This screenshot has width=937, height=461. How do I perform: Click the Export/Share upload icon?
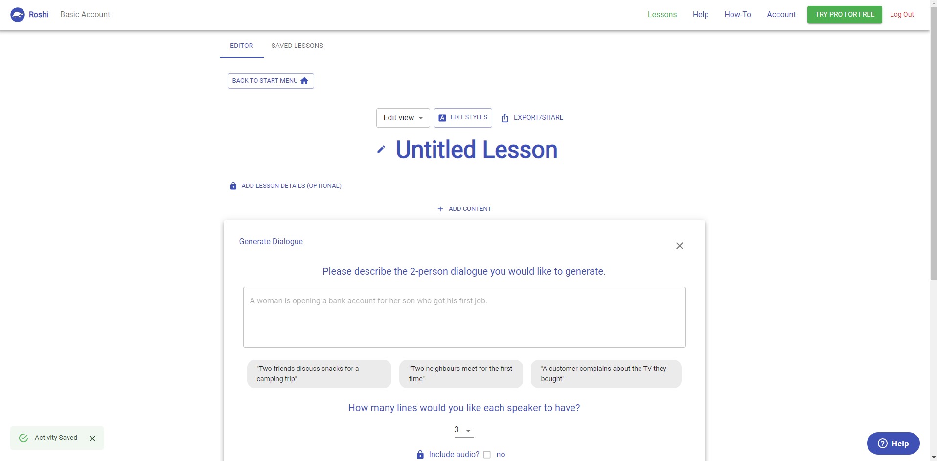[505, 118]
